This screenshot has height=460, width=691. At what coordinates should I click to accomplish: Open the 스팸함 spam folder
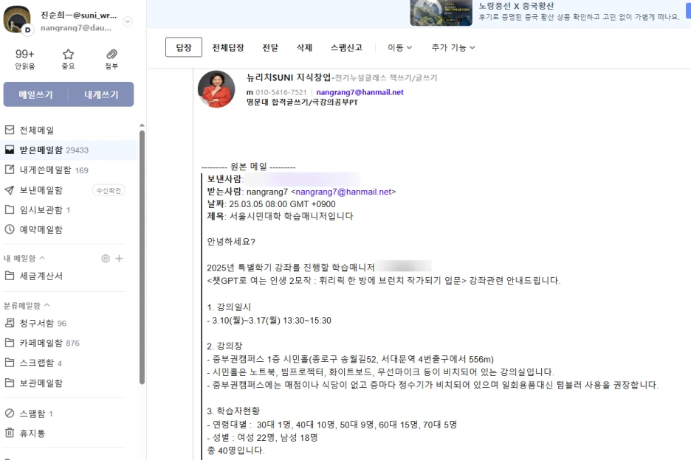point(33,413)
